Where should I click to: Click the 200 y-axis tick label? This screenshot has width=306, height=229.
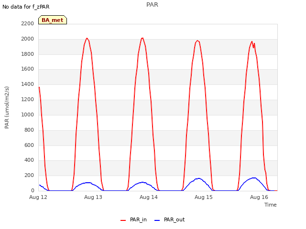29,175
